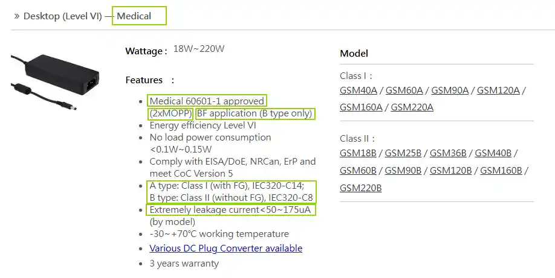
Task: Open the GSM160A model link
Action: [x=361, y=107]
